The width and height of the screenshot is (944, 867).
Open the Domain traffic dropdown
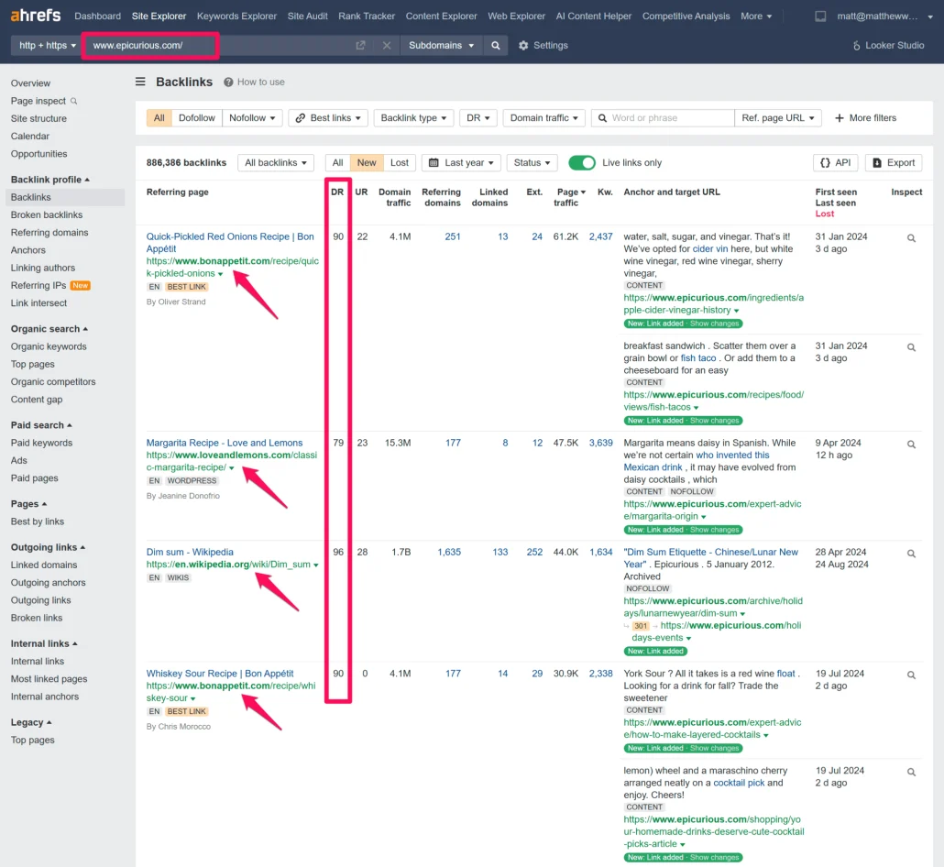pos(543,118)
